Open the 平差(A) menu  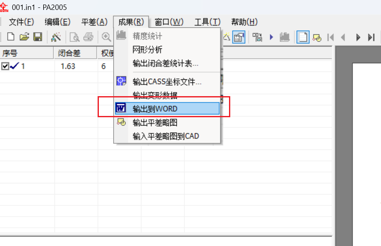pyautogui.click(x=94, y=22)
